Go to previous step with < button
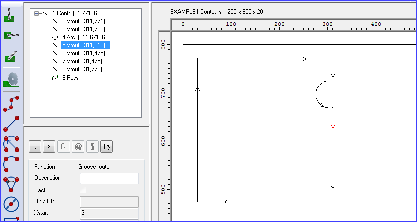This screenshot has width=417, height=222. (x=35, y=146)
